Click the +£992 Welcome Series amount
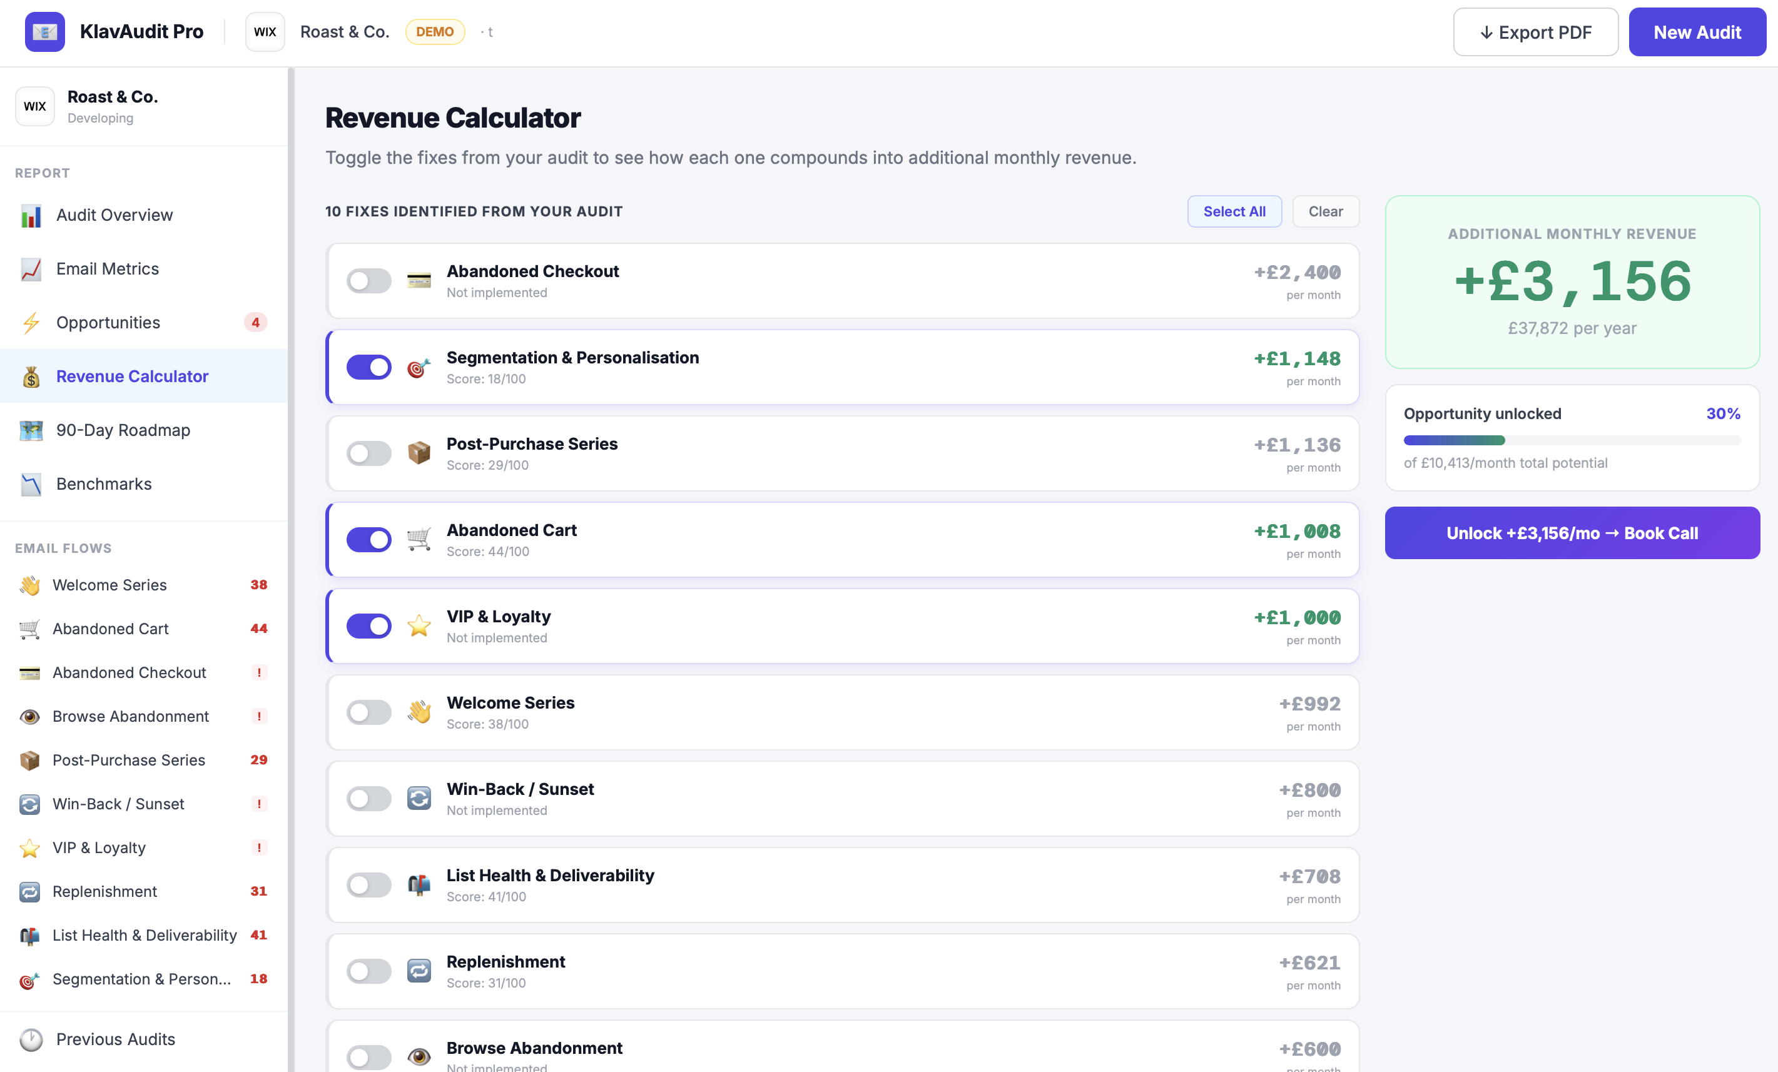Screen dimensions: 1778x1072 (1309, 704)
